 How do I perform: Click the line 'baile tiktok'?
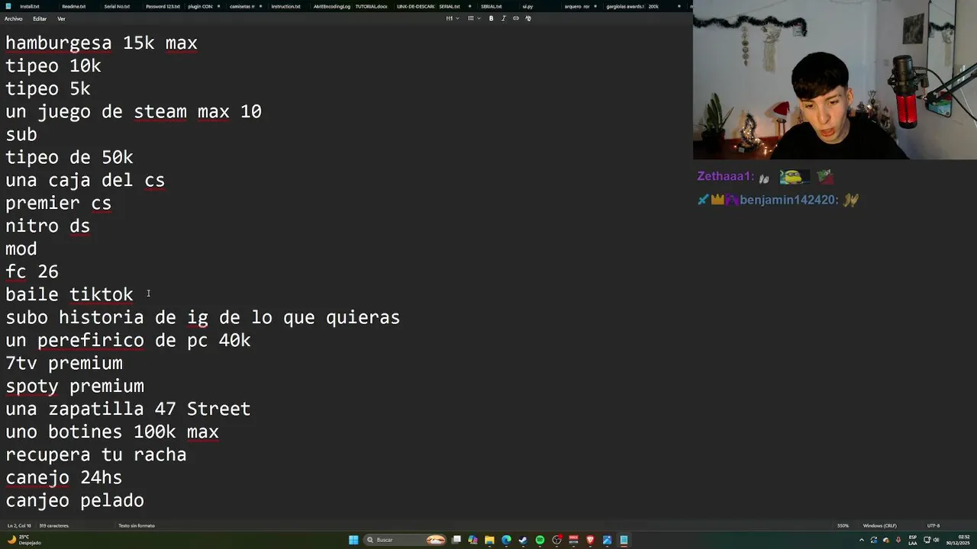pos(69,295)
